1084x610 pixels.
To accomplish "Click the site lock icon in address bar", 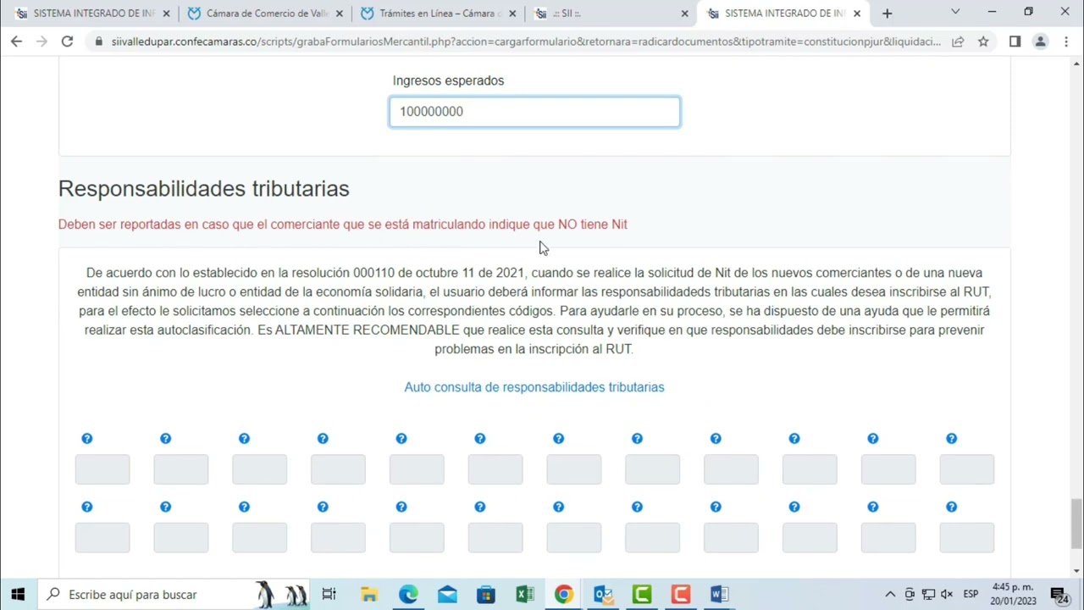I will [100, 42].
